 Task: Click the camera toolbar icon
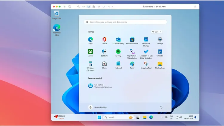pyautogui.click(x=104, y=7)
